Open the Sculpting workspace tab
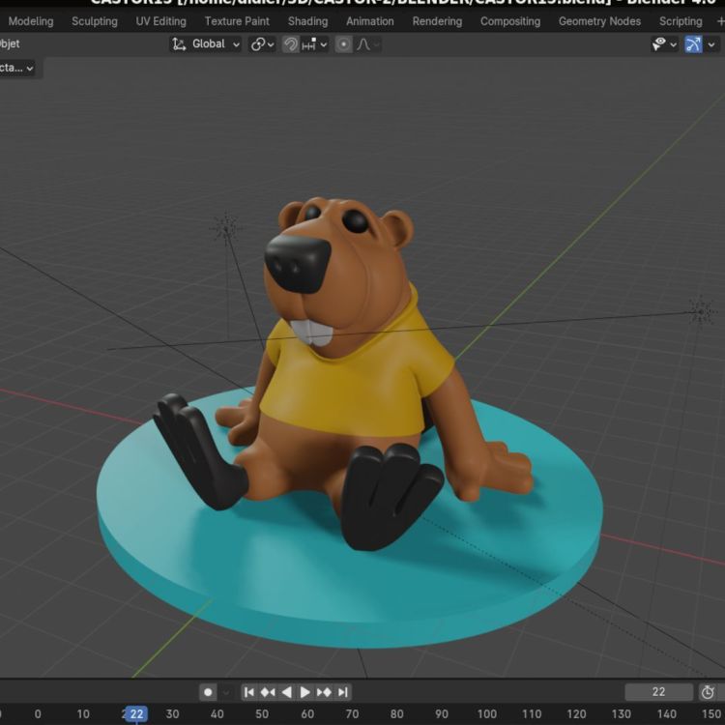This screenshot has height=725, width=725. [x=94, y=21]
